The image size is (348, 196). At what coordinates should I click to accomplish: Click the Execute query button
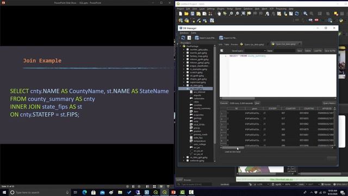223,103
